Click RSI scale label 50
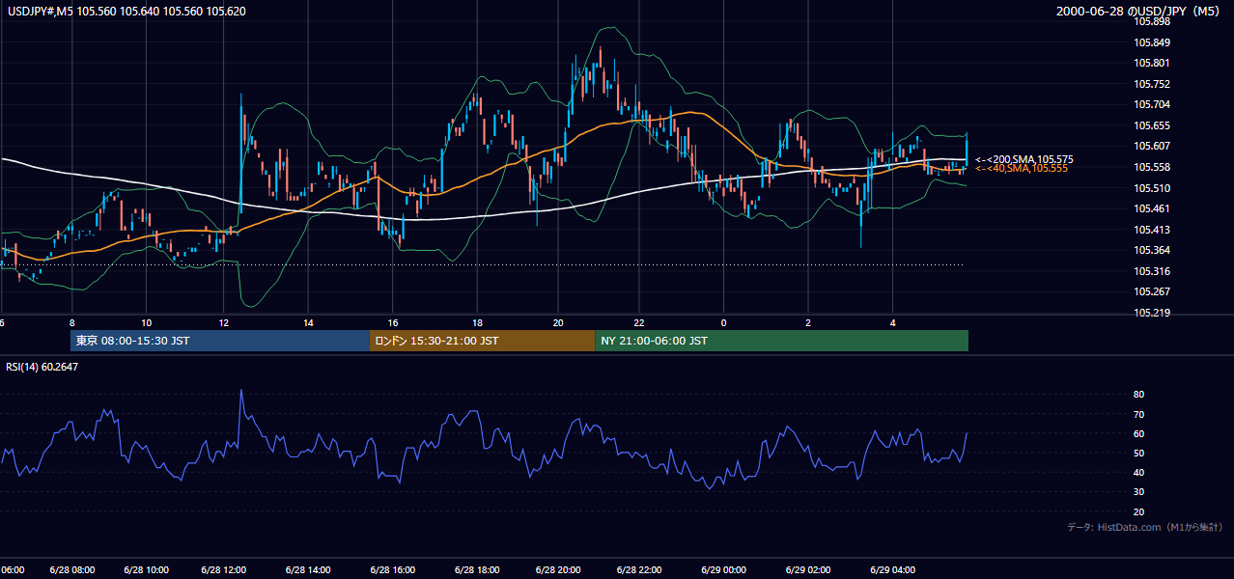1234x579 pixels. [x=1139, y=454]
